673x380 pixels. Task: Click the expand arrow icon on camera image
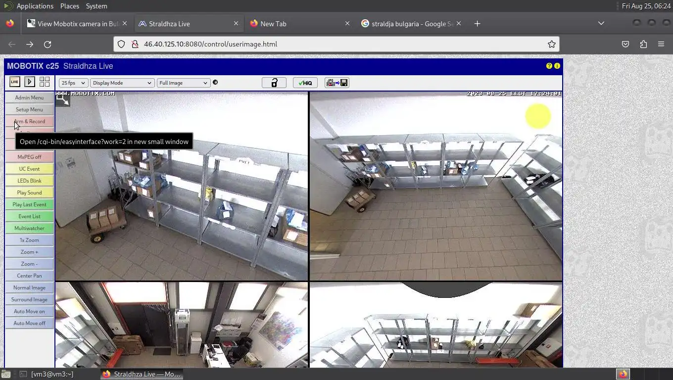pos(62,99)
